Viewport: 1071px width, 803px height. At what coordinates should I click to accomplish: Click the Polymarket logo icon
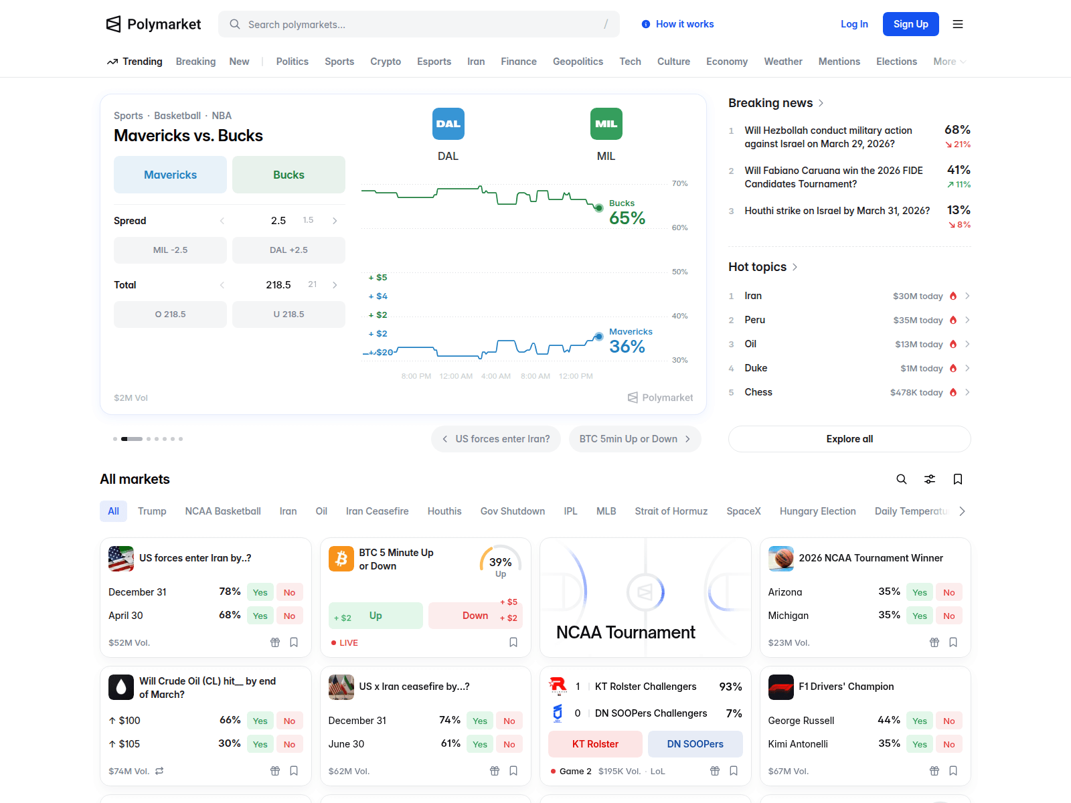[x=114, y=24]
